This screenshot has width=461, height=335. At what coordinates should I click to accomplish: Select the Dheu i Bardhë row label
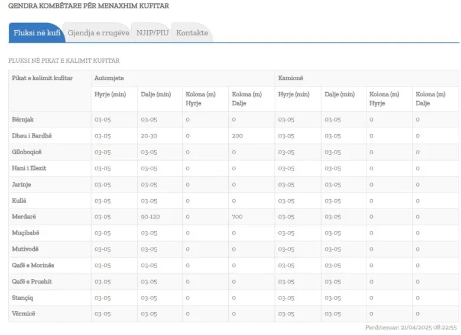click(32, 136)
